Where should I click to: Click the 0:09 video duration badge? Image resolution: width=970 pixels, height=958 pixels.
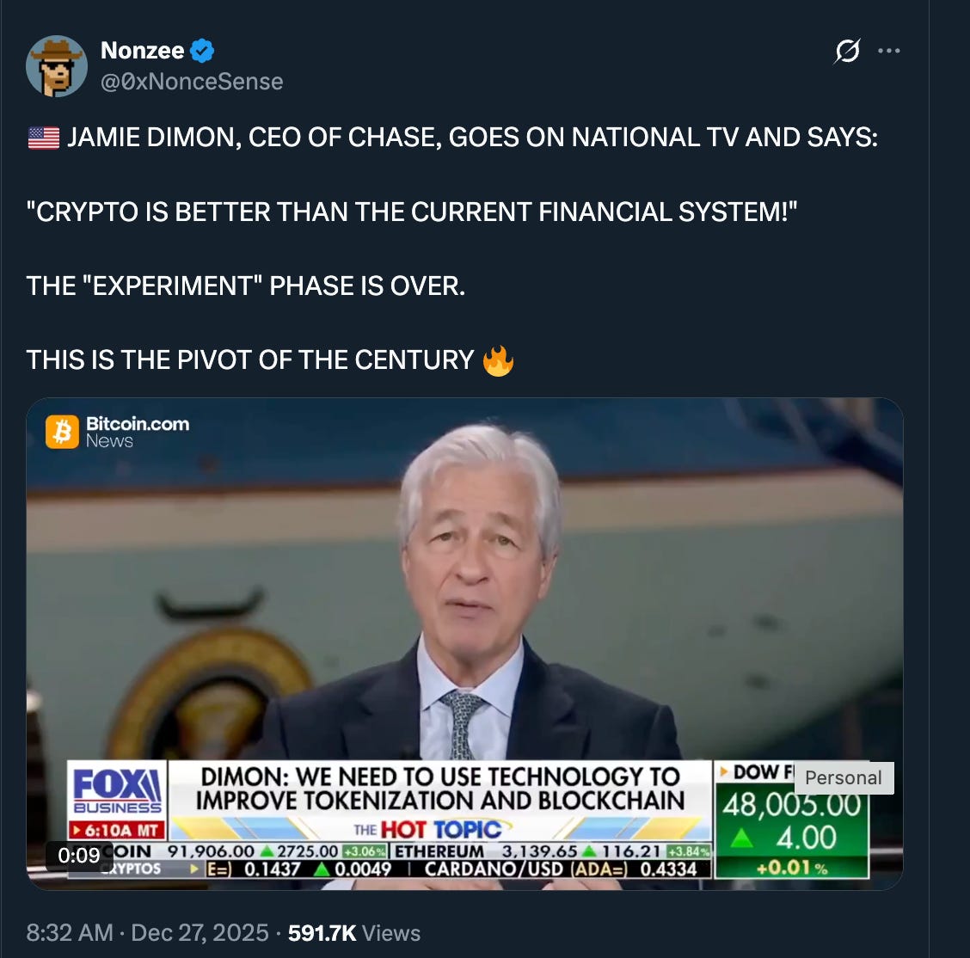pos(78,856)
